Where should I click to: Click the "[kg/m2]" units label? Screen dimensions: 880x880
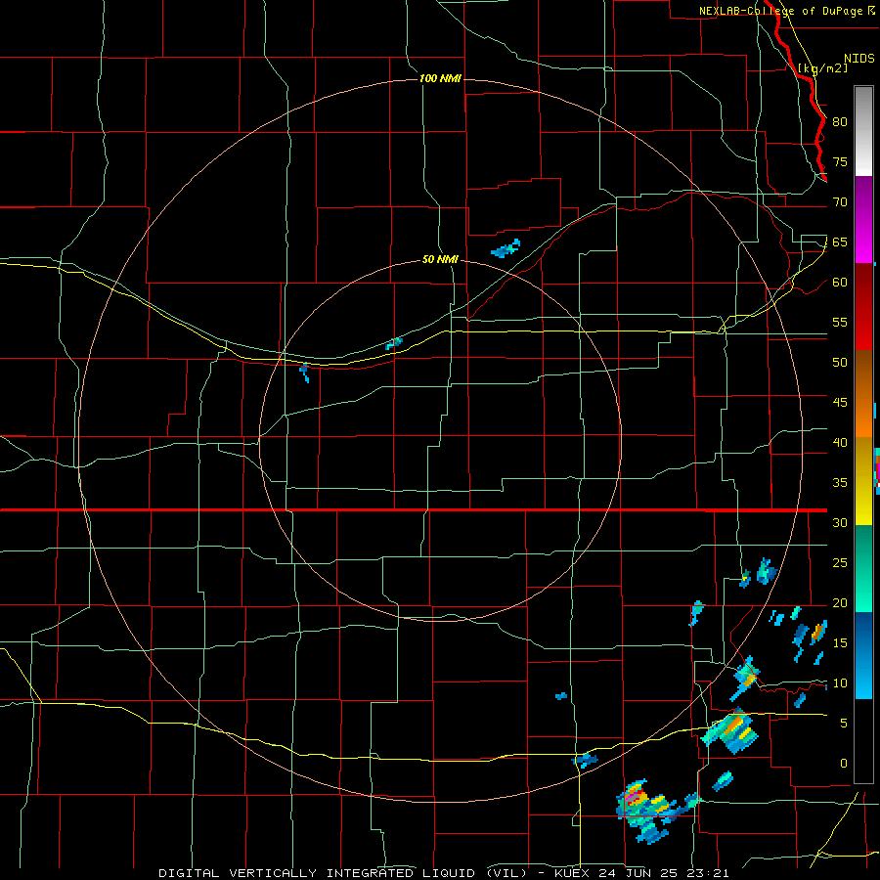click(822, 68)
